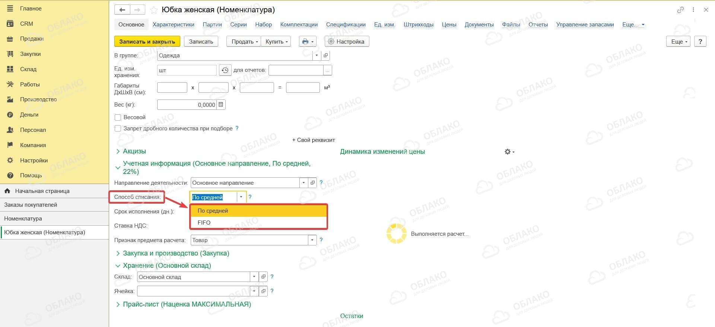Screen dimensions: 715x327
Task: Switch to Цены tab
Action: point(449,25)
